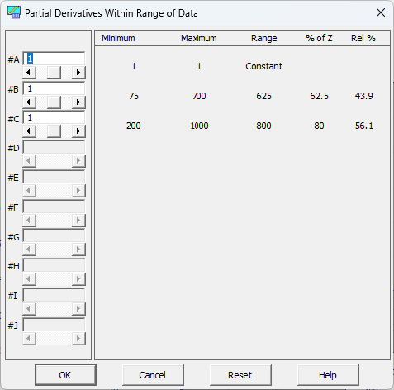Click the right arrow of the #F scrollbar

tap(78, 221)
